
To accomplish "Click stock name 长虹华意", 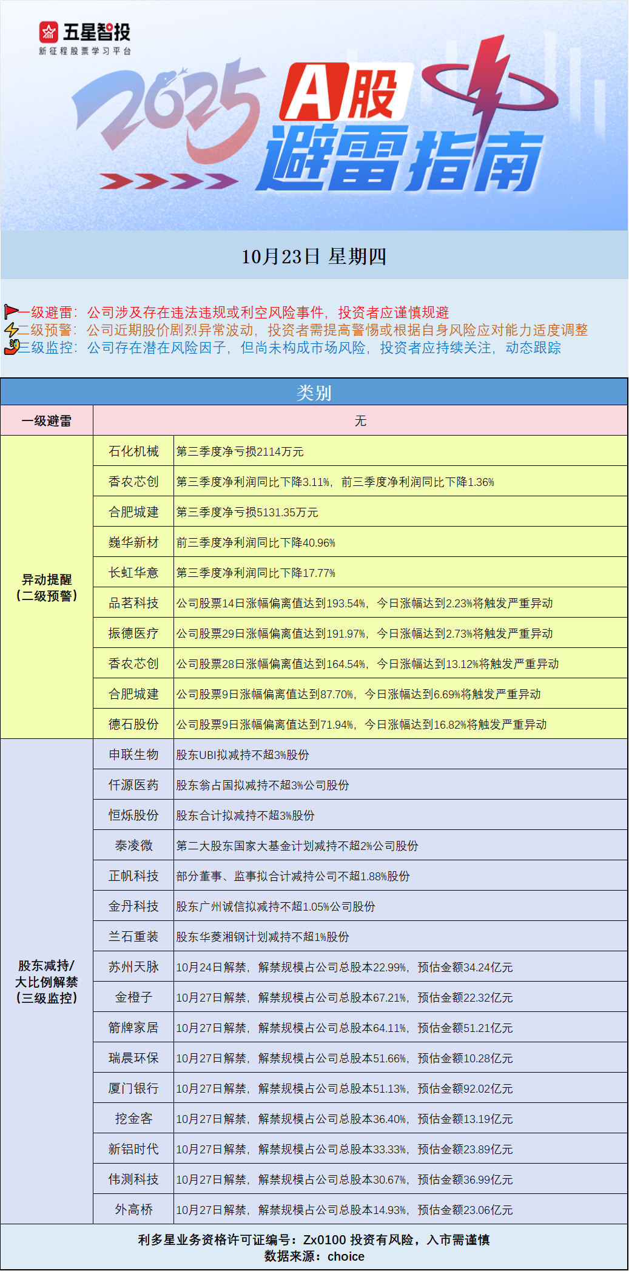I will (133, 572).
